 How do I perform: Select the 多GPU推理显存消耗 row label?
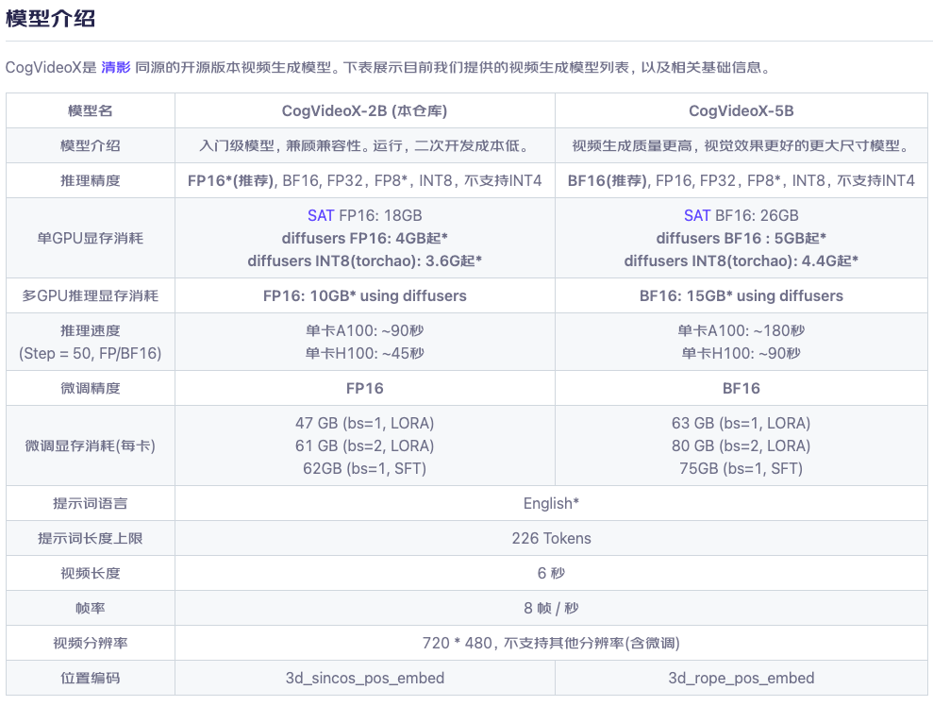coord(91,295)
